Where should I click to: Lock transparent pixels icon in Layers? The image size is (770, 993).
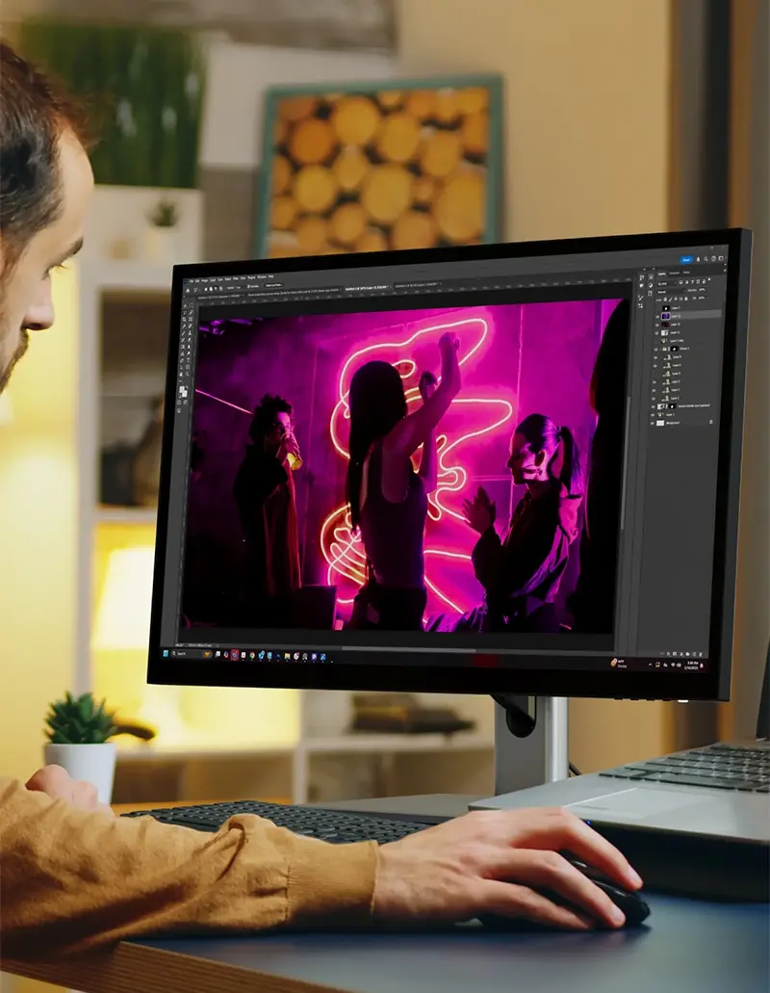[x=665, y=300]
